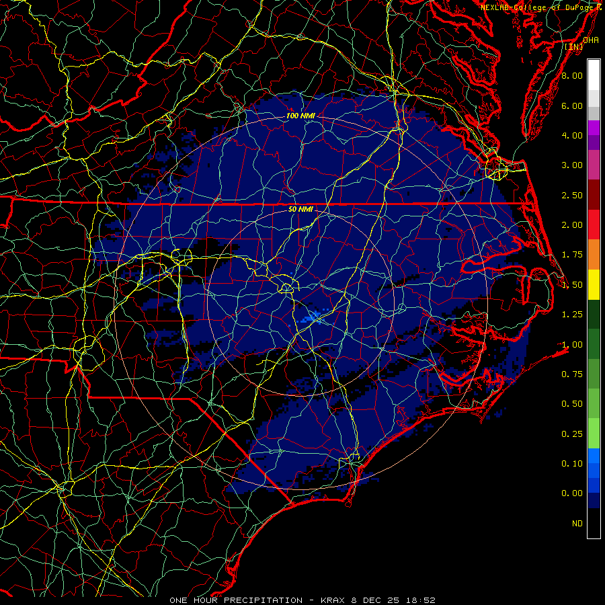The height and width of the screenshot is (605, 605).
Task: Click the 50 NMI range ring label
Action: tap(300, 210)
